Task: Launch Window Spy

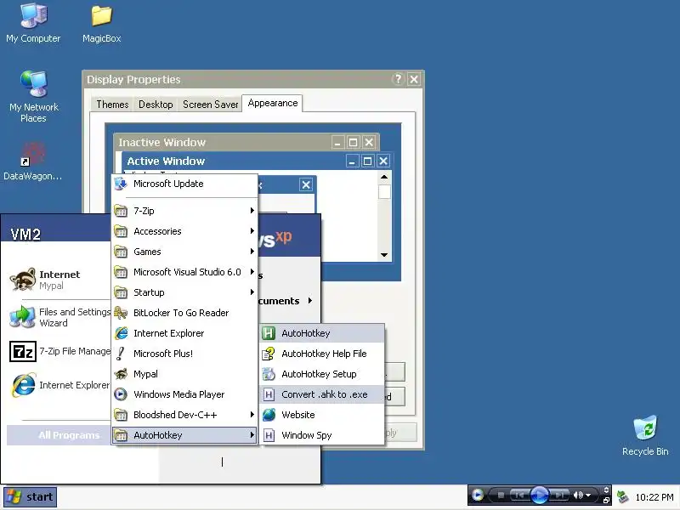Action: pos(322,435)
